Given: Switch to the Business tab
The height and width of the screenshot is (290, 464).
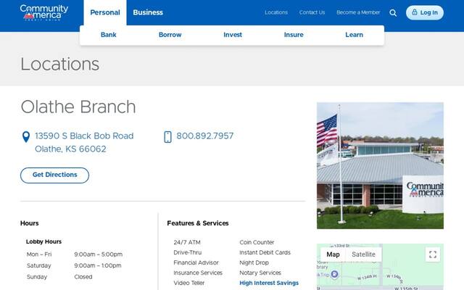Looking at the screenshot, I should [x=148, y=12].
